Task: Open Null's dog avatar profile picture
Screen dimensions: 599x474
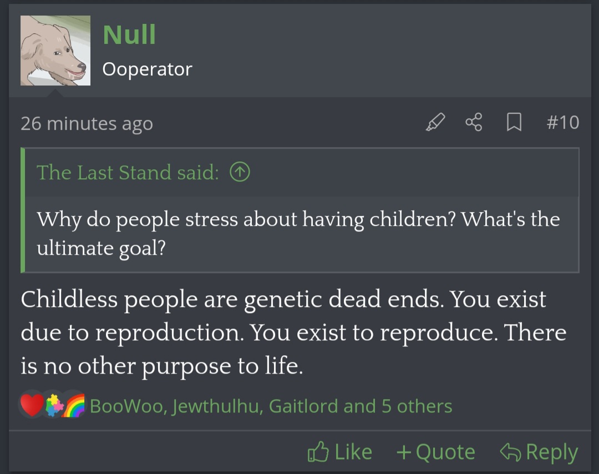Action: tap(55, 51)
